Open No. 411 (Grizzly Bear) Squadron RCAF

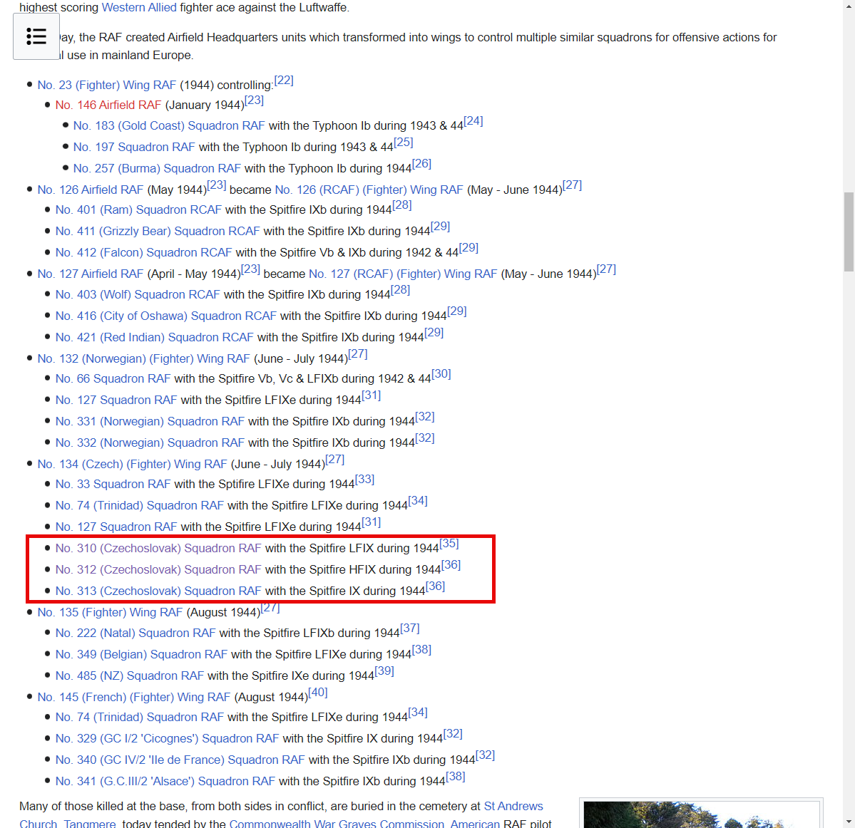pyautogui.click(x=158, y=232)
